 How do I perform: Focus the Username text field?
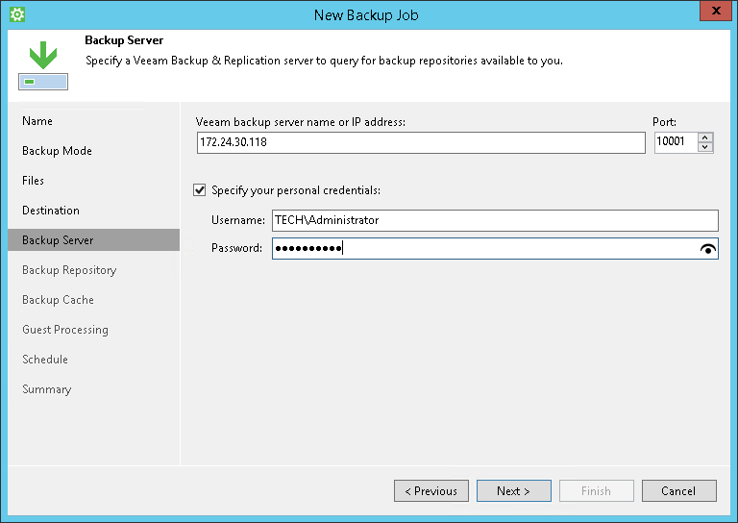click(x=495, y=220)
